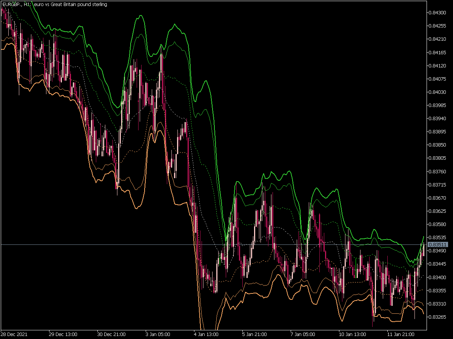Click the EURGBP H1 chart title text
This screenshot has width=453, height=339.
[54, 4]
